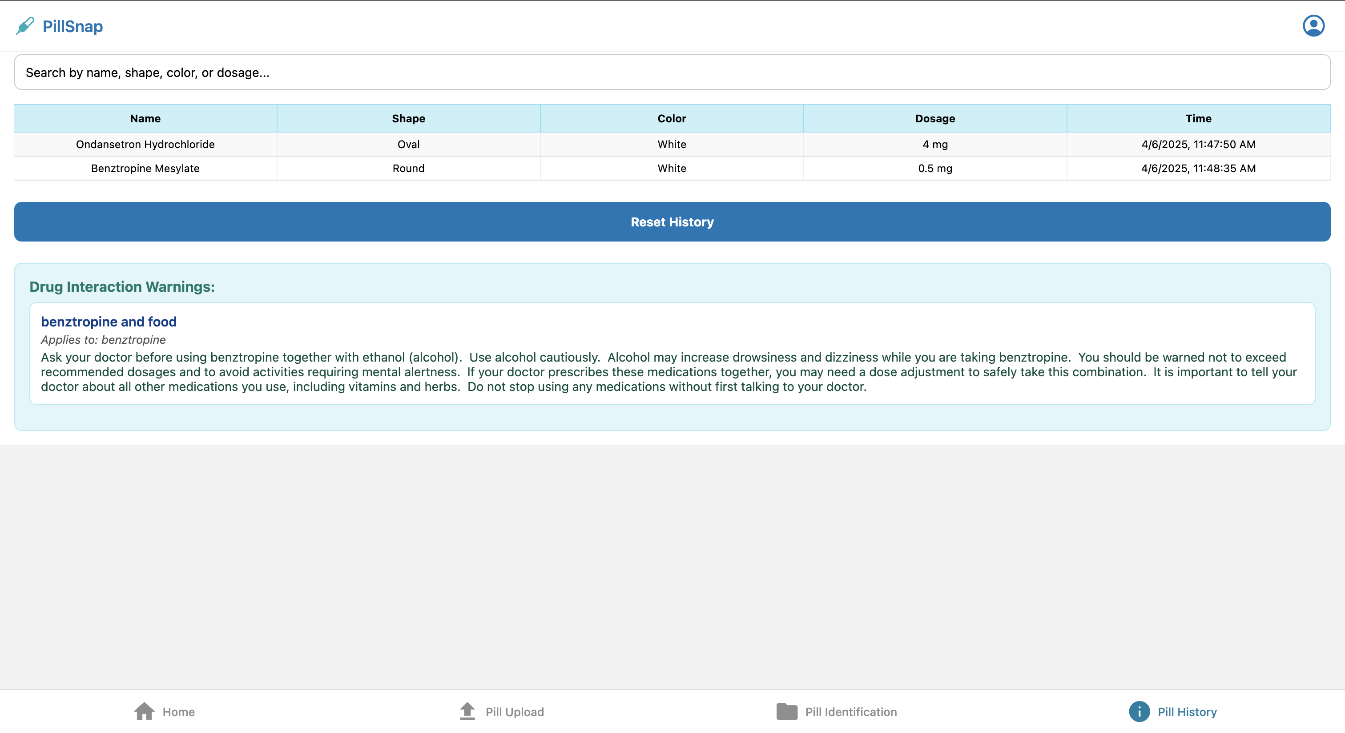Click the Shape column header
Screen dimensions: 1345x733
408,118
